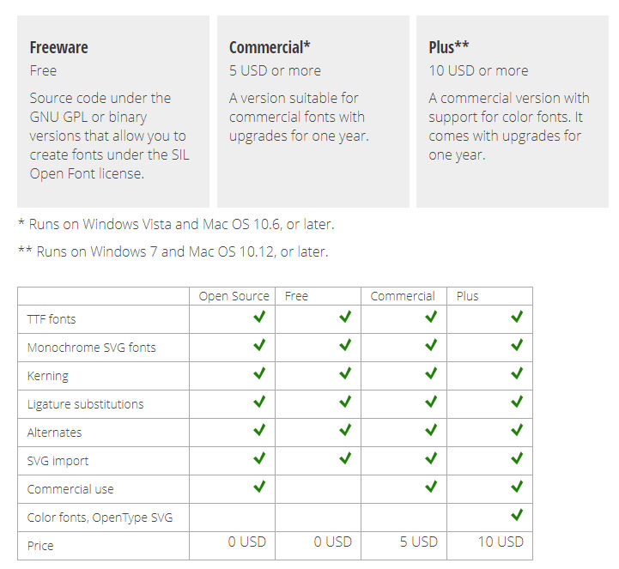Click the Color fonts, OpenType SVG row label
619x569 pixels.
(105, 518)
